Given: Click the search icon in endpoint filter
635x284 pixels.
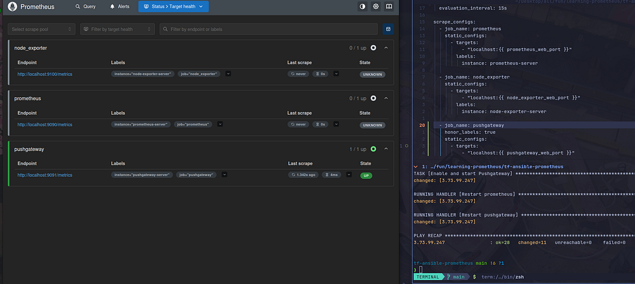Looking at the screenshot, I should tap(165, 29).
